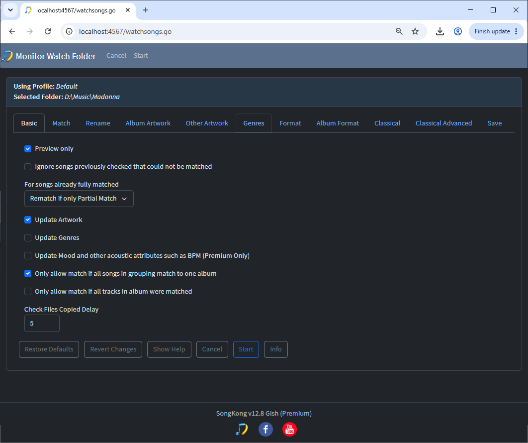Click the SongKong website icon in footer
528x443 pixels.
[x=242, y=429]
